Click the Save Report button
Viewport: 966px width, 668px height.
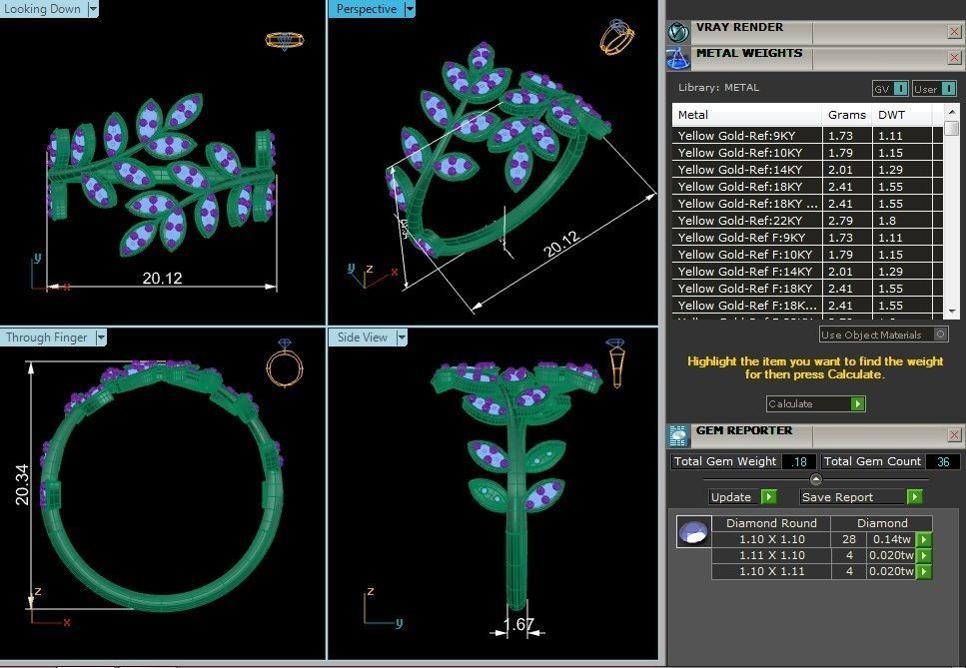(x=860, y=497)
